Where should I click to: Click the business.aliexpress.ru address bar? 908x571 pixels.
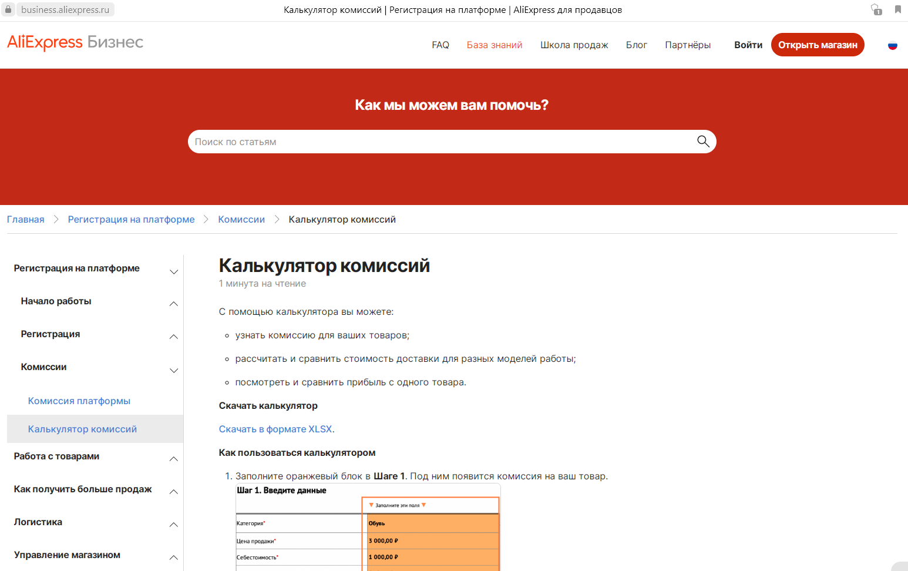[x=65, y=9]
